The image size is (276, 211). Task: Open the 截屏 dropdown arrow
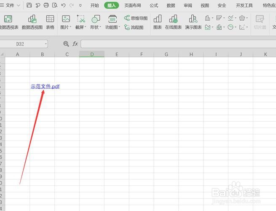[x=86, y=27]
